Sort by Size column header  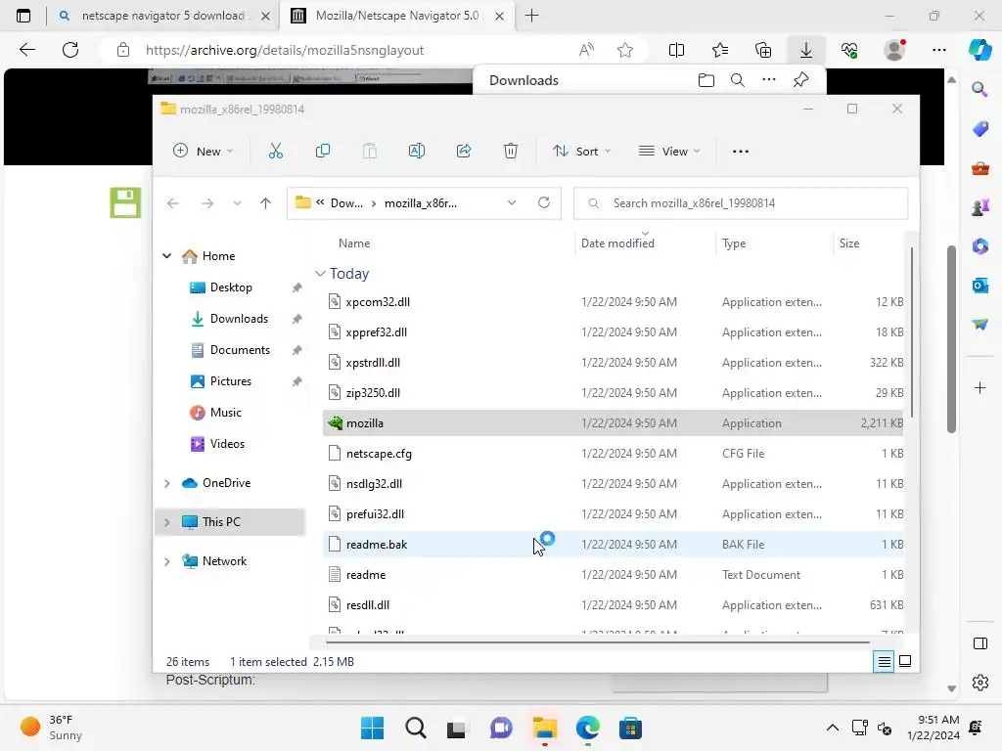click(x=849, y=243)
